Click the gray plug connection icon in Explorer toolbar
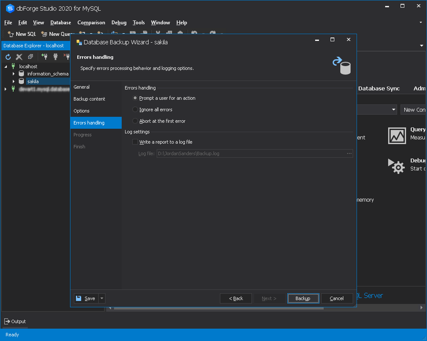This screenshot has width=427, height=341. (56, 57)
